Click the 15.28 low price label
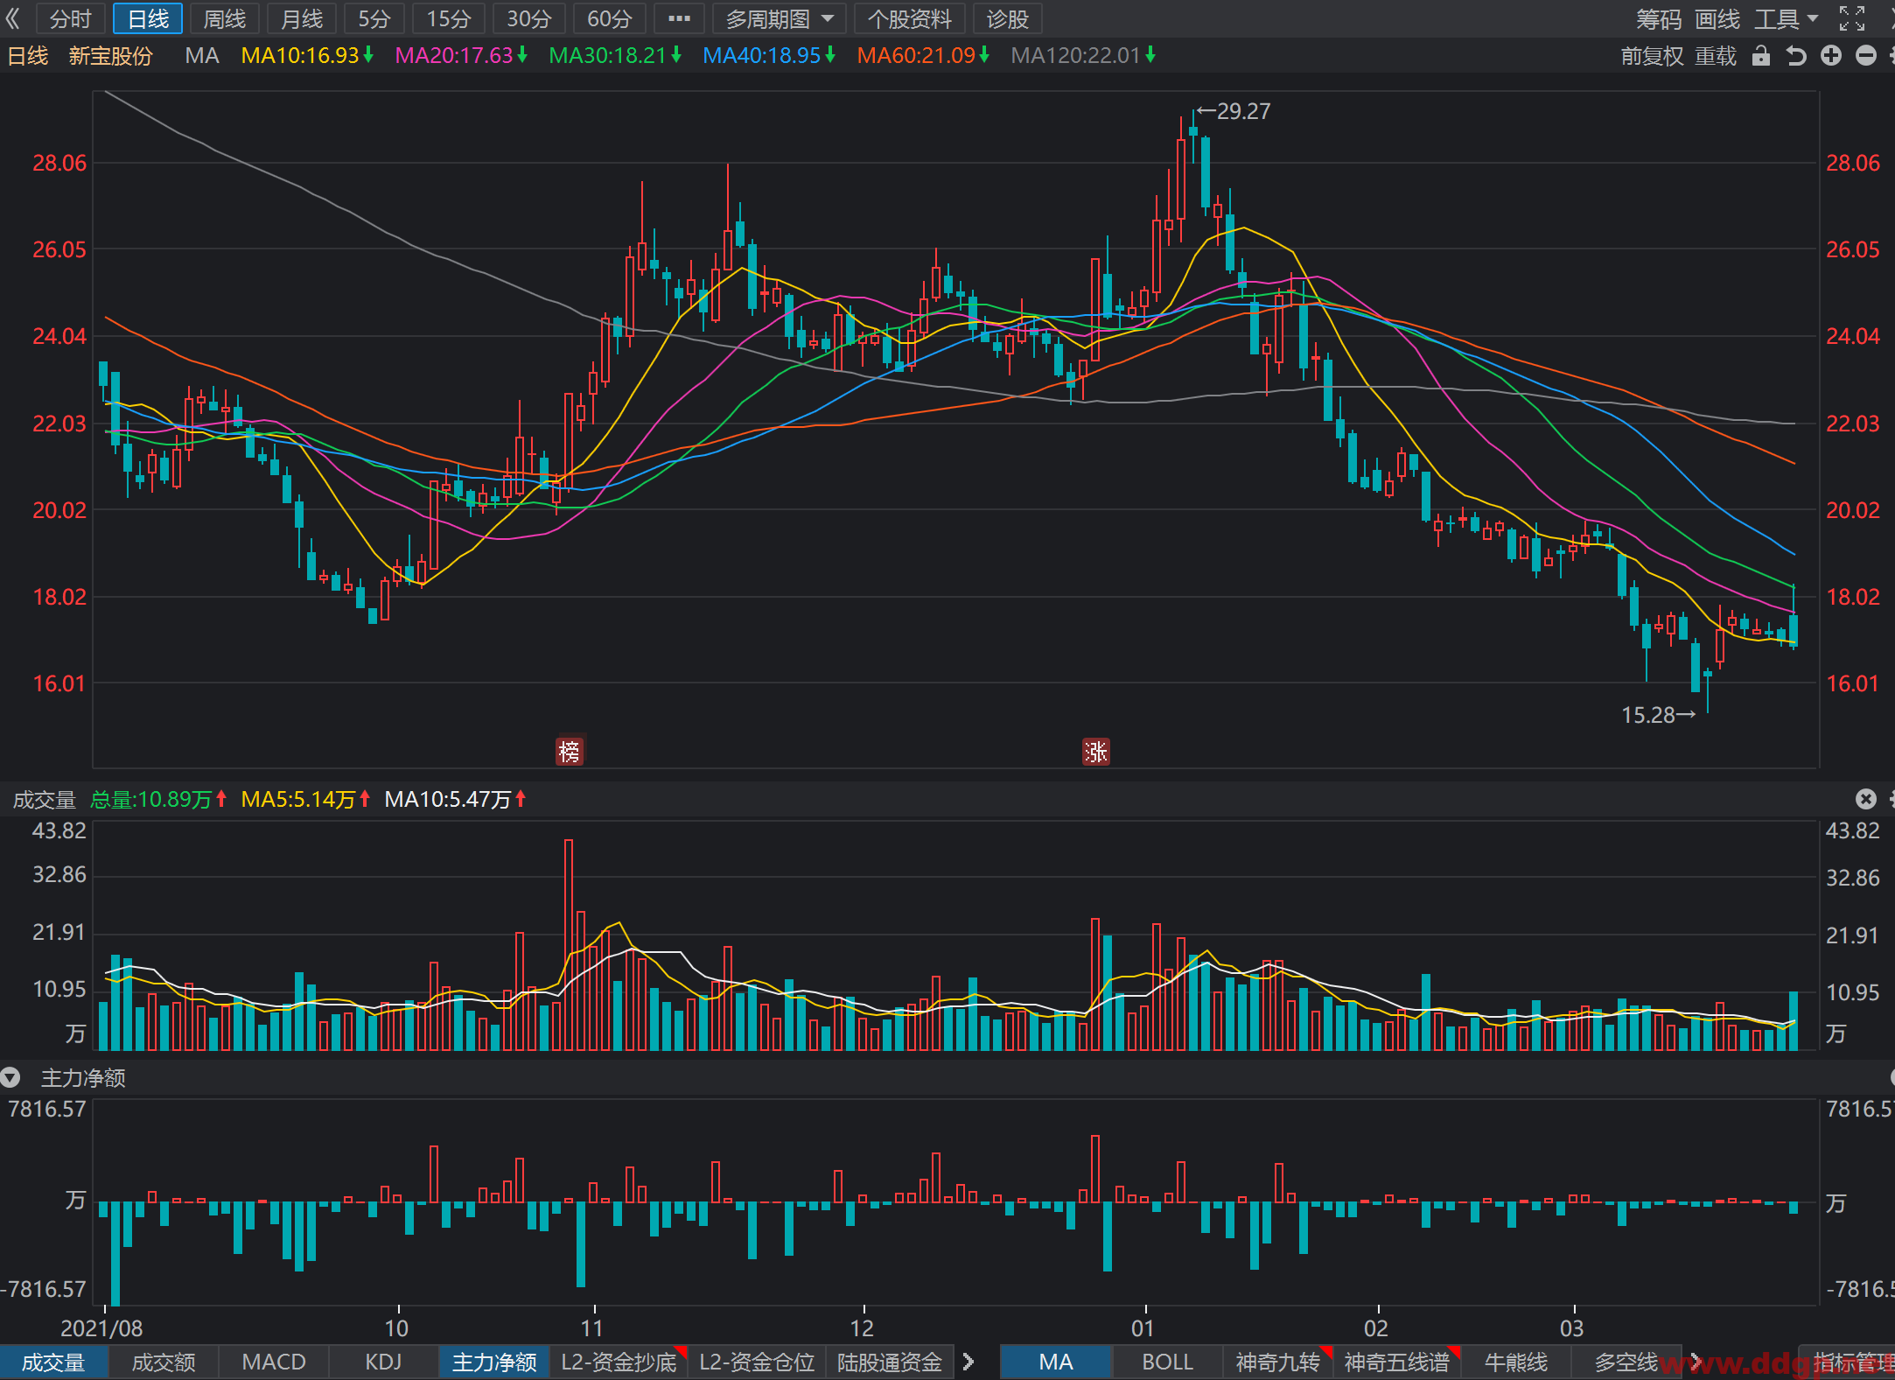Screen dimensions: 1895x1380 [1647, 715]
